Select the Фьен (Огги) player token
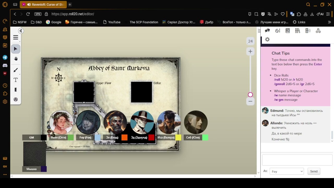The height and width of the screenshot is (188, 334). click(61, 122)
